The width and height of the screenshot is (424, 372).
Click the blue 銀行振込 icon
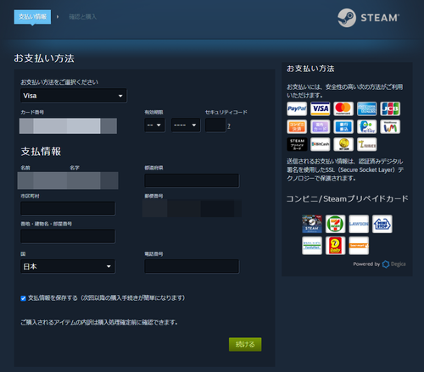(x=343, y=126)
